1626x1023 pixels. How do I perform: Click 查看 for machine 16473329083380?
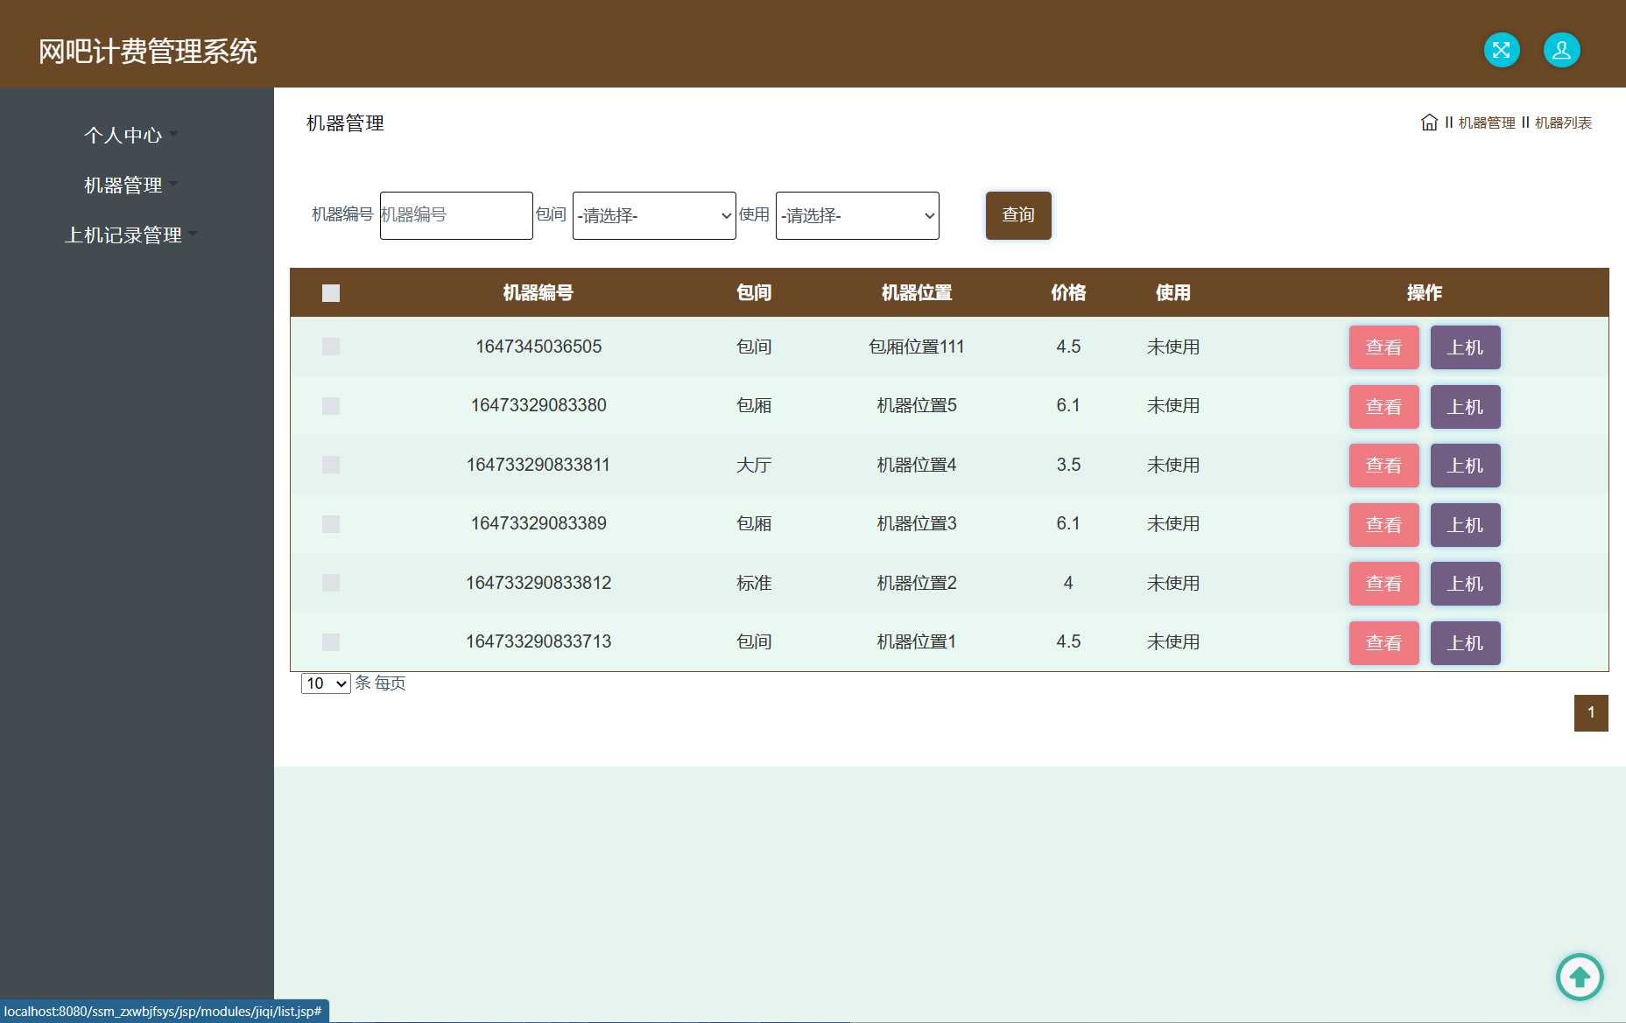click(1383, 407)
